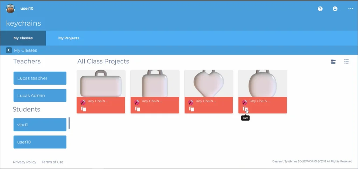The height and width of the screenshot is (169, 358).
Task: Open the smiley feedback icon
Action: point(335,9)
